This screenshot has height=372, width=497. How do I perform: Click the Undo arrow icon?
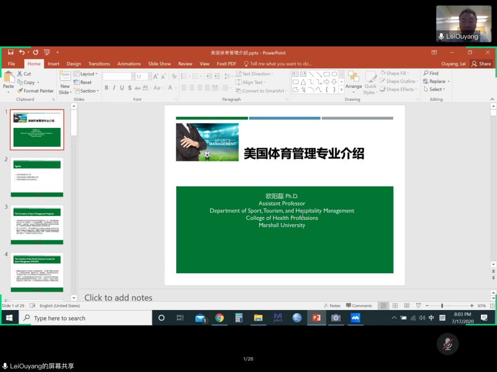pyautogui.click(x=22, y=52)
